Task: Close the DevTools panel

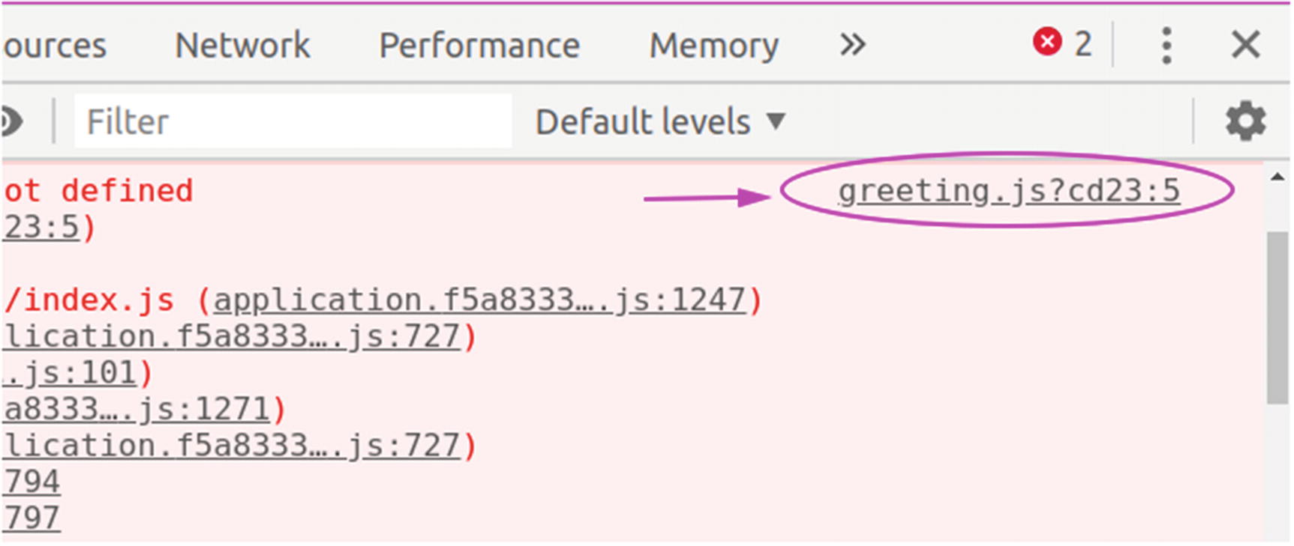Action: point(1245,45)
